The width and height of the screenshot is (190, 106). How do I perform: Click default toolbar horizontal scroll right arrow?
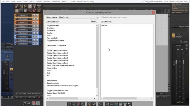point(152,98)
